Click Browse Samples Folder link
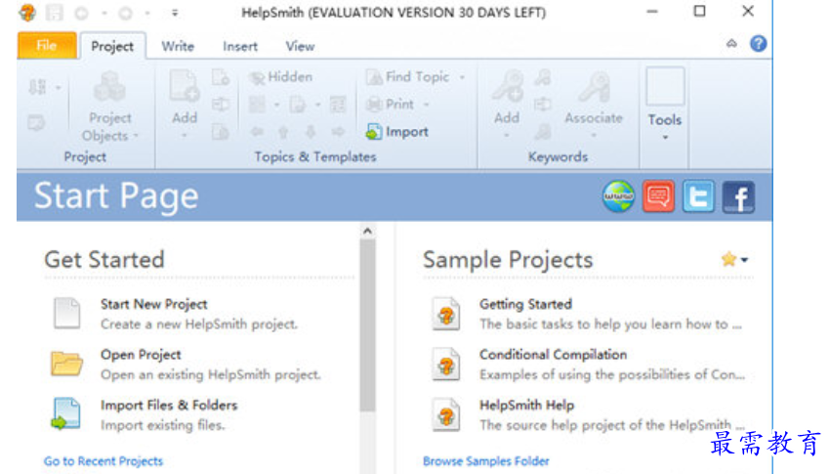This screenshot has height=474, width=829. (x=486, y=461)
